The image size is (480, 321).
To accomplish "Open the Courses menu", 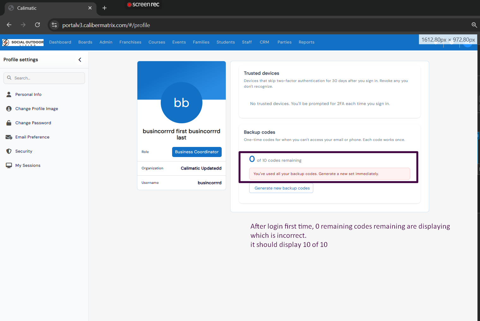I will tap(157, 42).
